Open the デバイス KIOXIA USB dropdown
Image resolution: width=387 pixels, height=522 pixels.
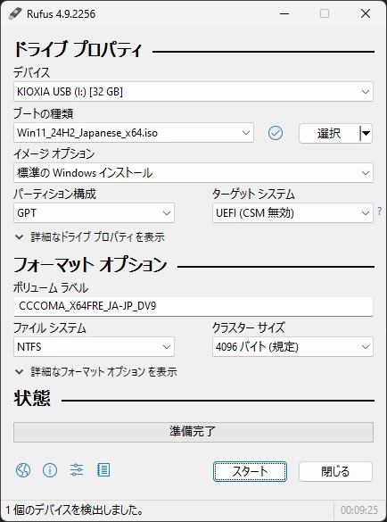click(x=193, y=92)
